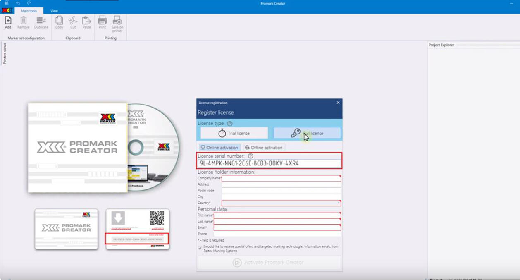Image resolution: width=520 pixels, height=280 pixels.
Task: Uncheck the special offers emails checkbox
Action: [x=200, y=248]
